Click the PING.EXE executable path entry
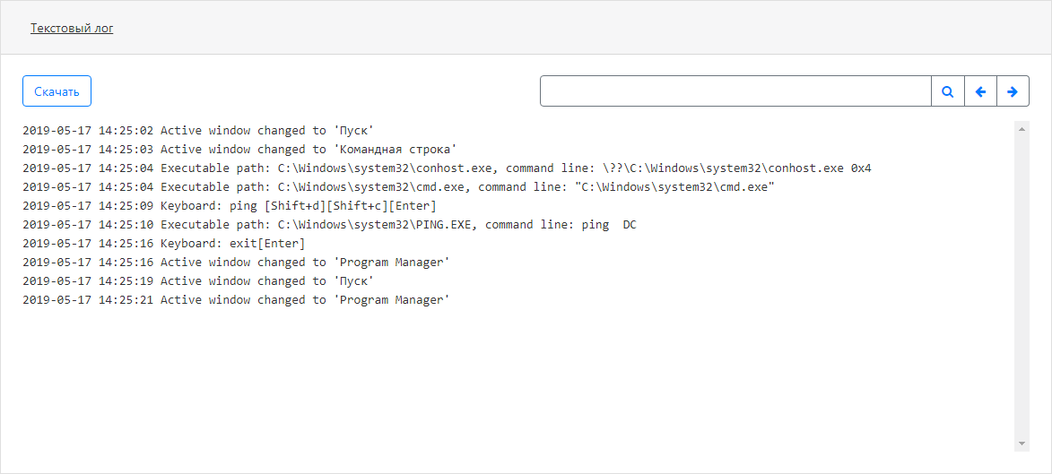This screenshot has height=474, width=1052. click(329, 225)
